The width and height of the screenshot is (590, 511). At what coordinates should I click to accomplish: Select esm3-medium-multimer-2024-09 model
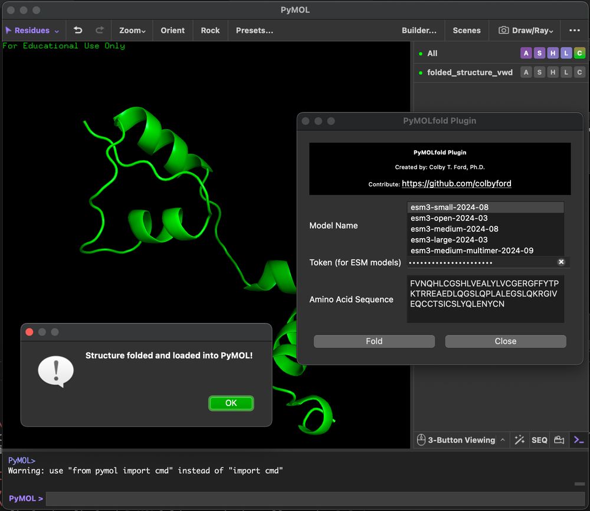click(x=486, y=250)
